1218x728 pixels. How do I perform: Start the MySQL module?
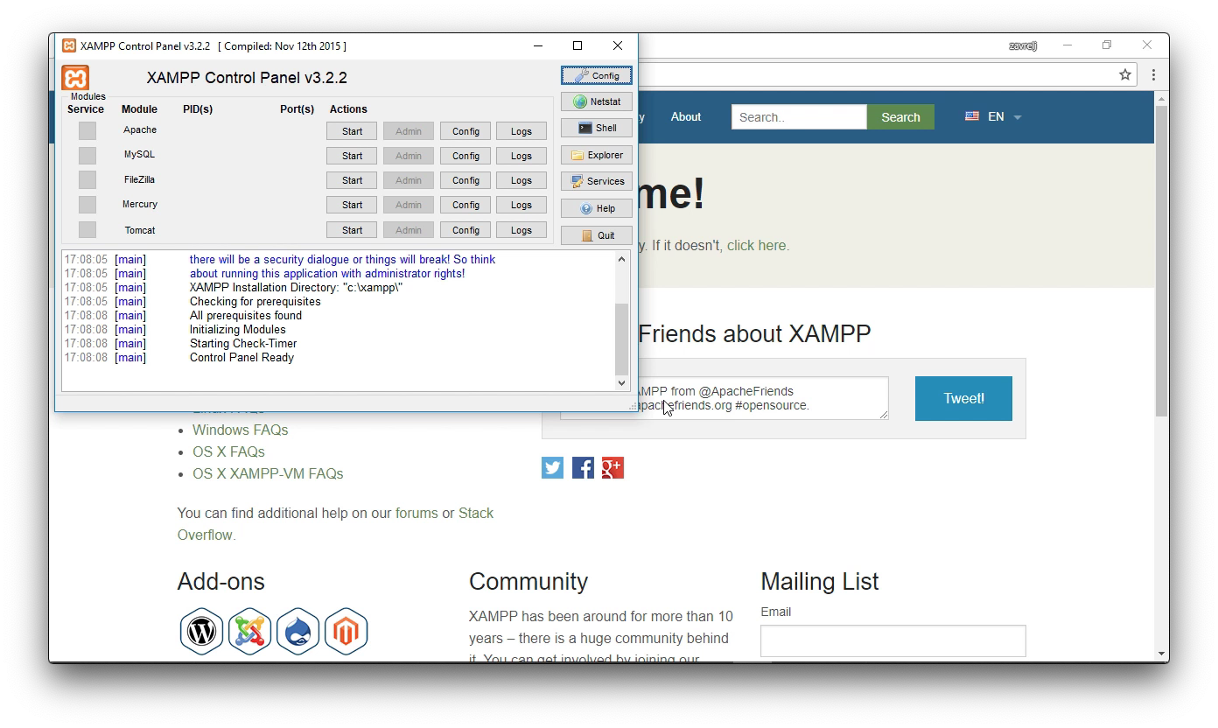click(x=352, y=156)
